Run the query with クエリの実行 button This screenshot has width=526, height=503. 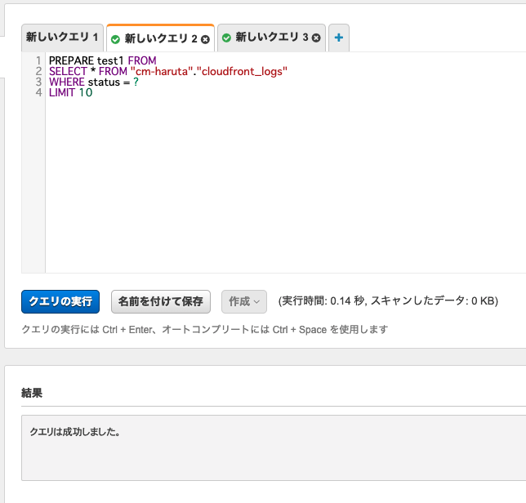point(60,302)
